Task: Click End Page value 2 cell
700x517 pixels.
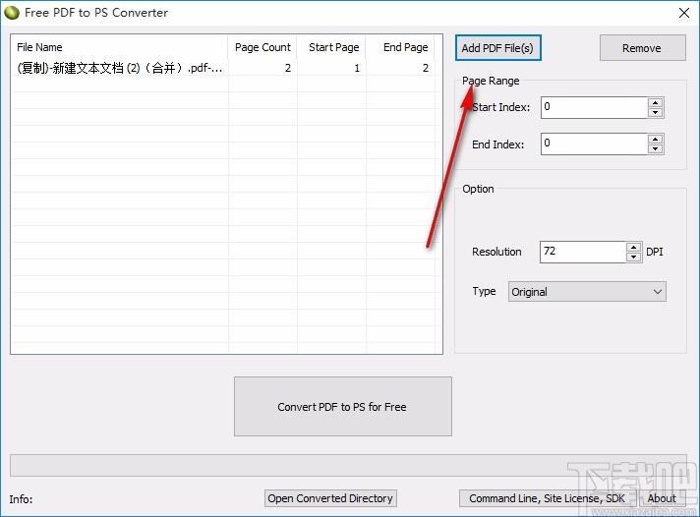Action: [400, 68]
